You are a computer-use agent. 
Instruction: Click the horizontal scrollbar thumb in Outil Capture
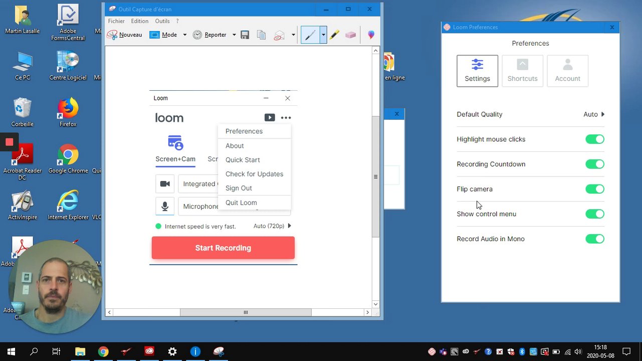click(246, 312)
